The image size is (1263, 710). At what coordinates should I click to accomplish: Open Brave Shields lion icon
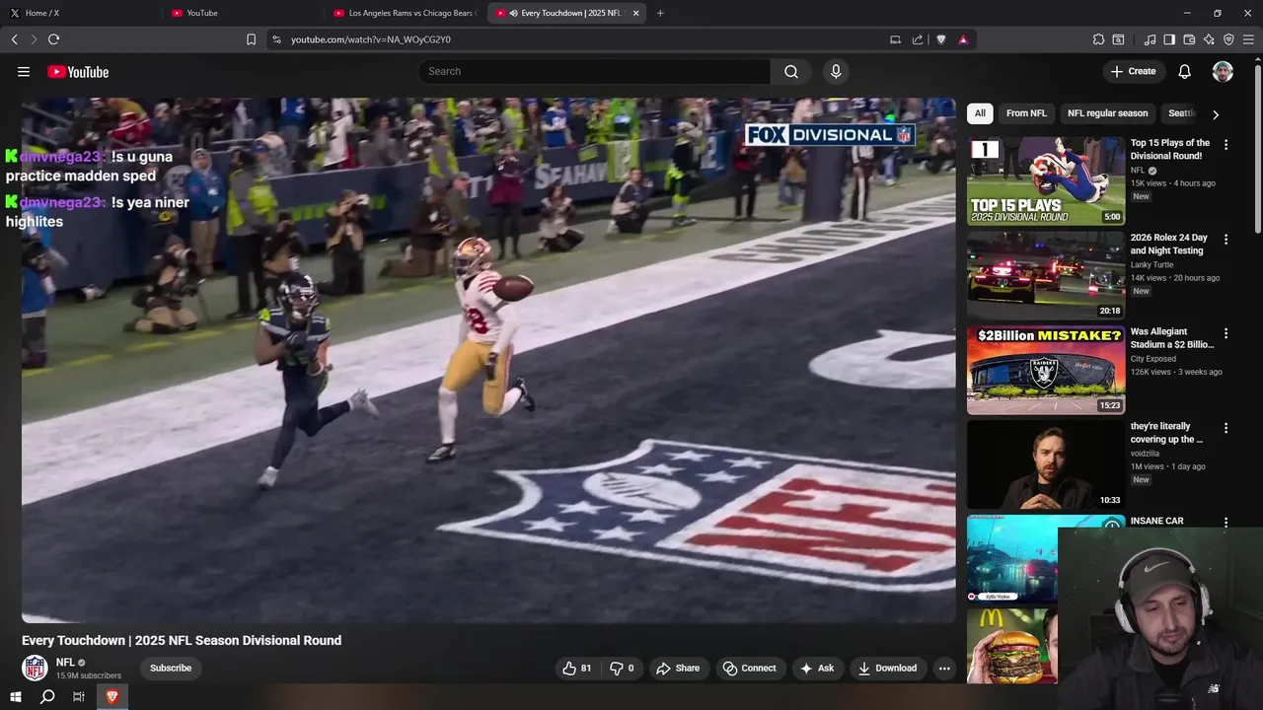pos(941,39)
